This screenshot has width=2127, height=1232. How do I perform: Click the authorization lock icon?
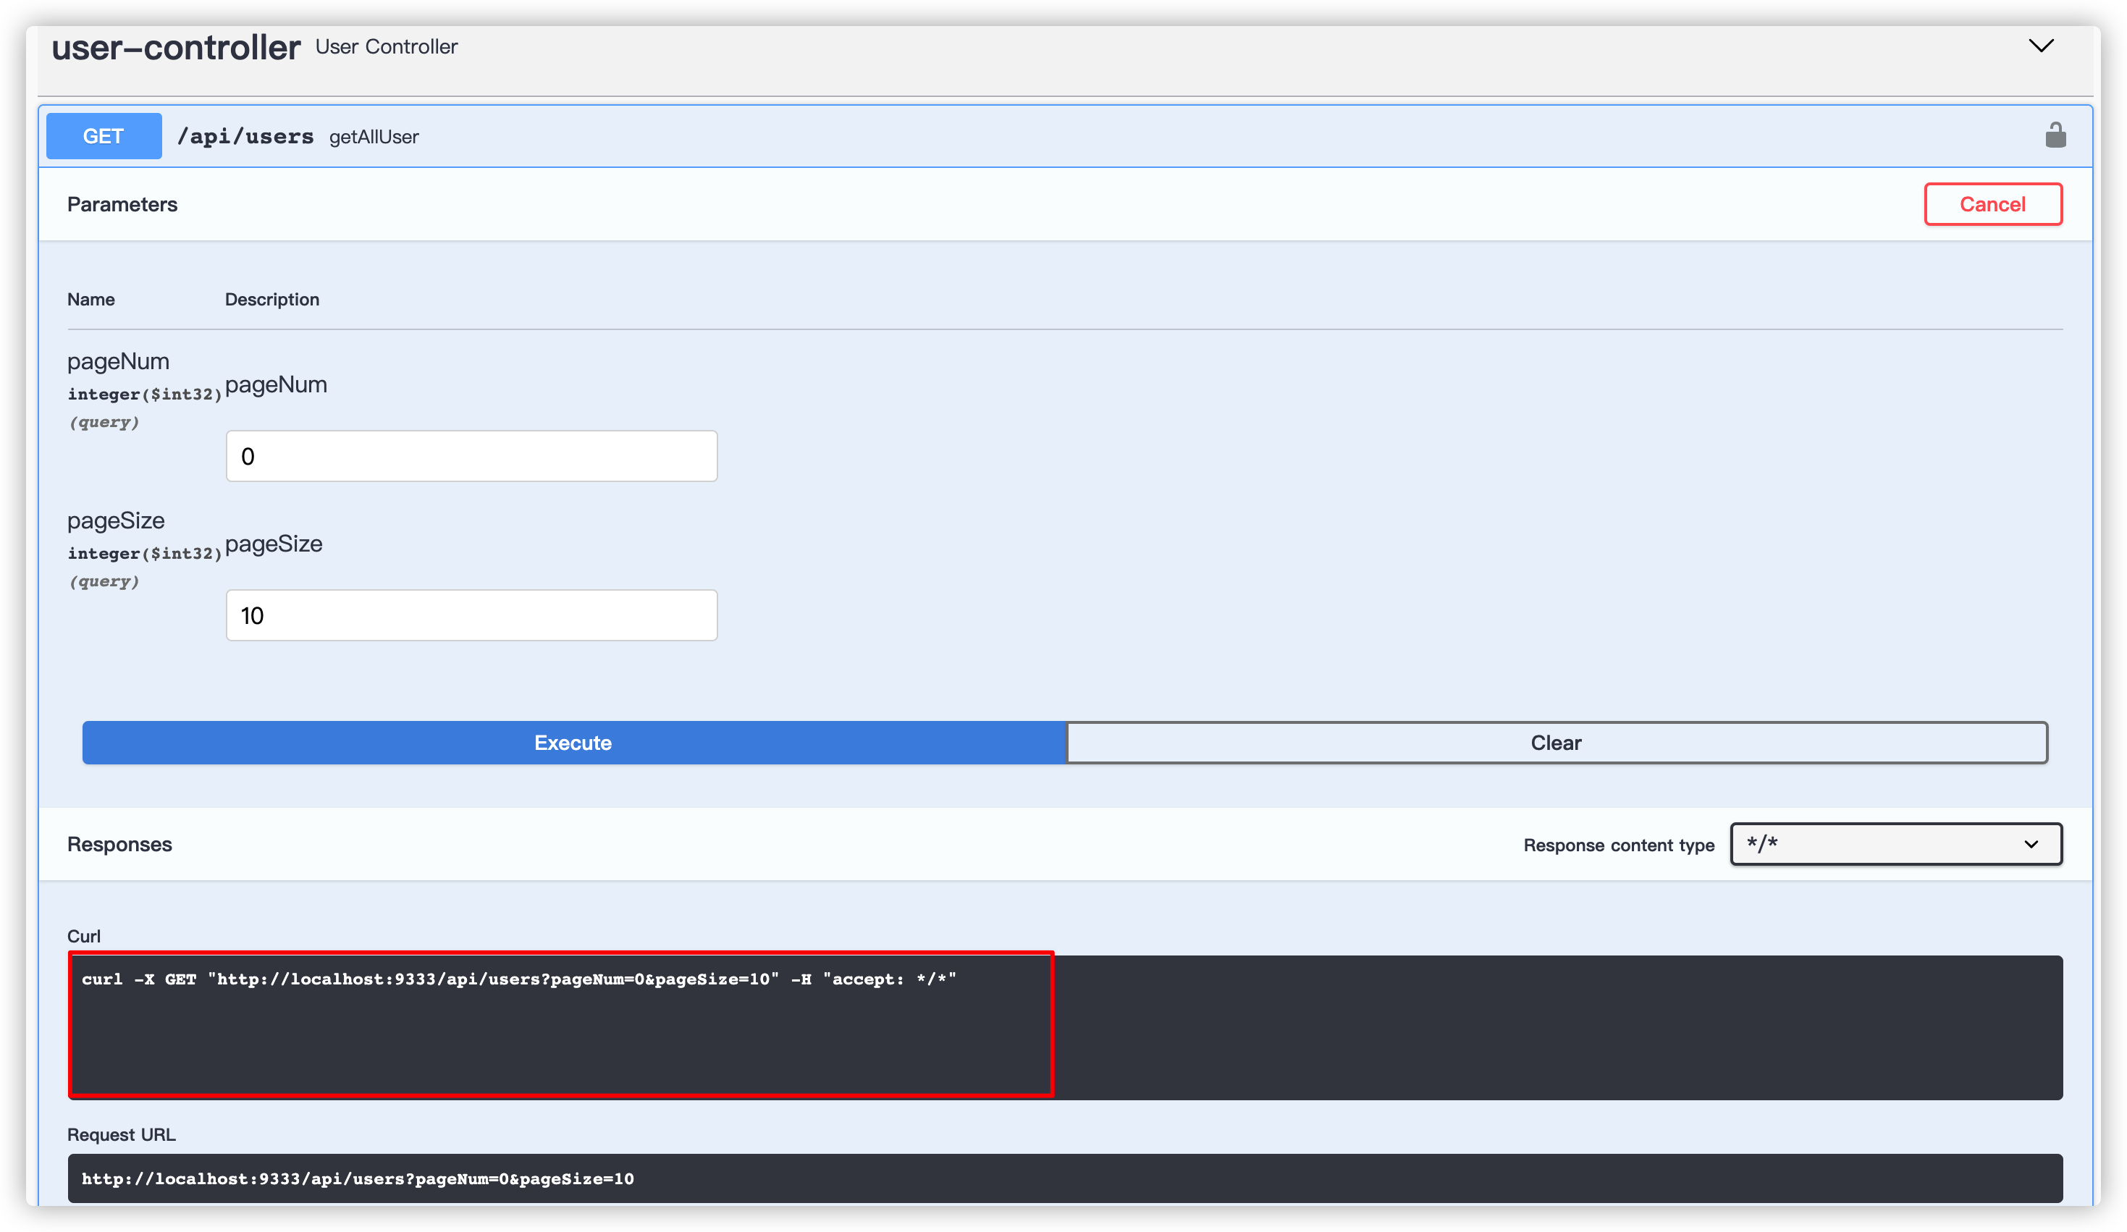[2055, 135]
